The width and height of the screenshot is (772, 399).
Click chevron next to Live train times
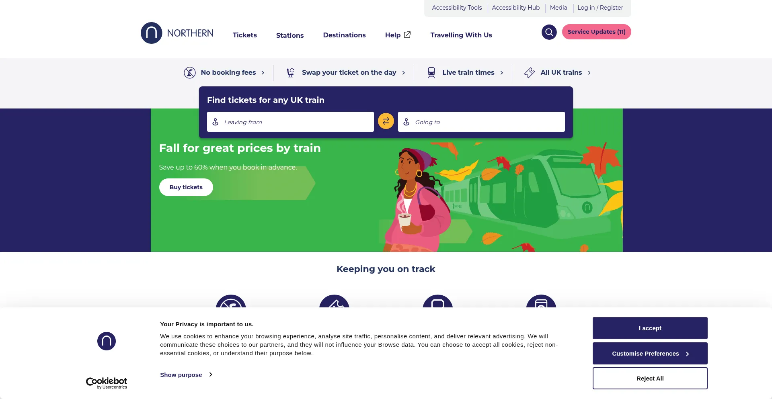[501, 73]
